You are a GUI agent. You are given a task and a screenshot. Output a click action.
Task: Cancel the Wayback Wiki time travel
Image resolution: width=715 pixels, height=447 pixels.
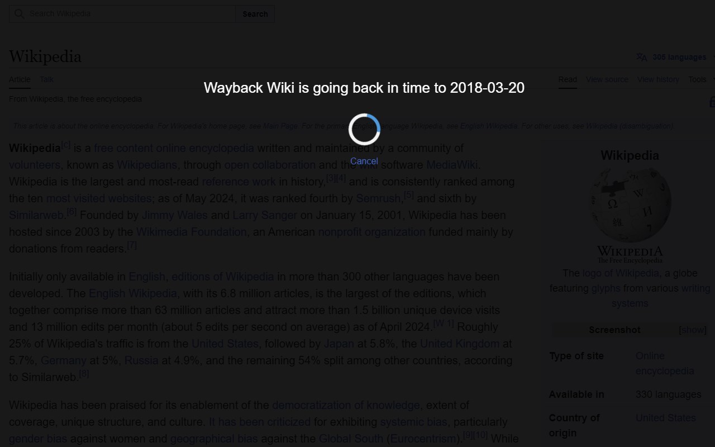(x=364, y=161)
